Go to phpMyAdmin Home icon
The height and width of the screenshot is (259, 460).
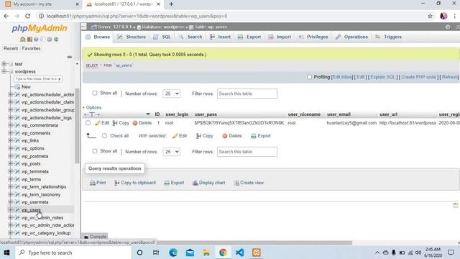tap(22, 39)
